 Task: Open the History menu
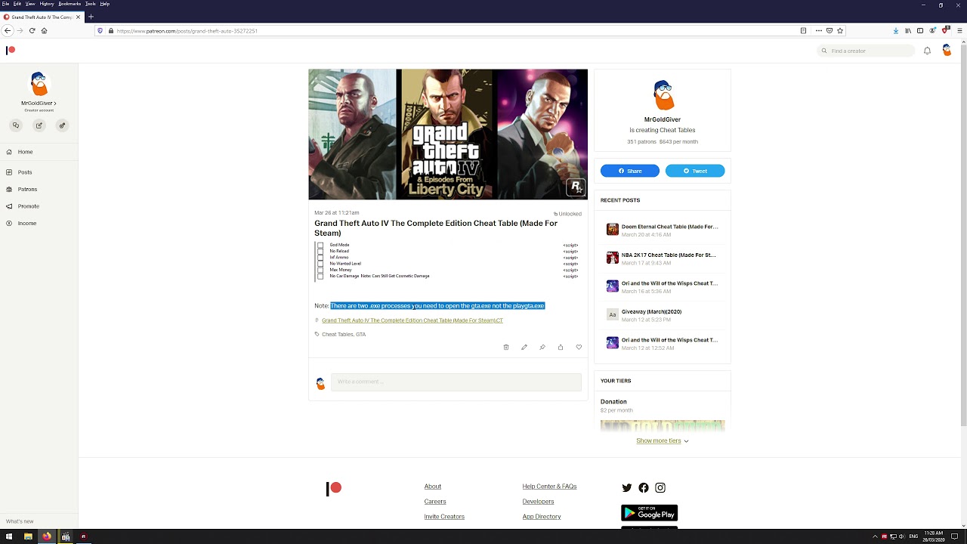pyautogui.click(x=46, y=4)
